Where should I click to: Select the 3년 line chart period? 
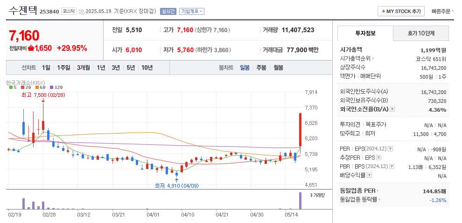pyautogui.click(x=116, y=68)
